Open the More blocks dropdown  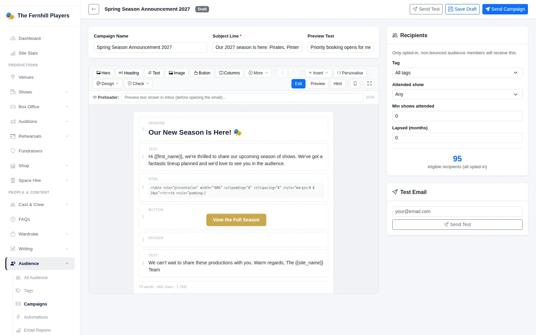pos(258,73)
